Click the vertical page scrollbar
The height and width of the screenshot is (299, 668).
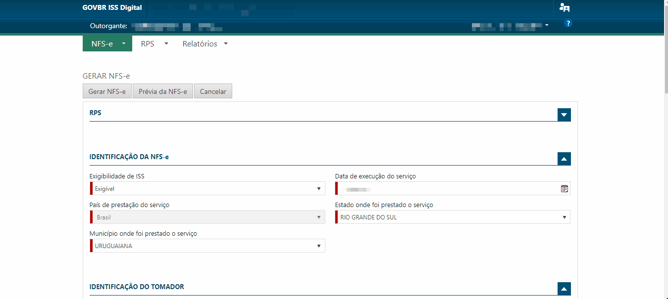(x=666, y=148)
